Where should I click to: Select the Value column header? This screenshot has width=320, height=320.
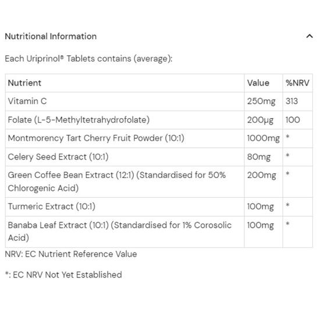[x=258, y=83]
